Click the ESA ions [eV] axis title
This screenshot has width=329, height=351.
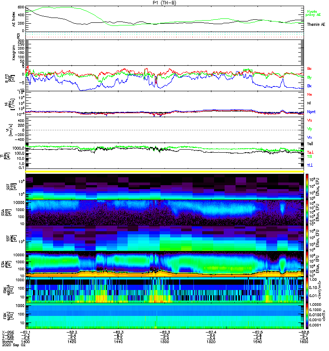click(x=5, y=212)
